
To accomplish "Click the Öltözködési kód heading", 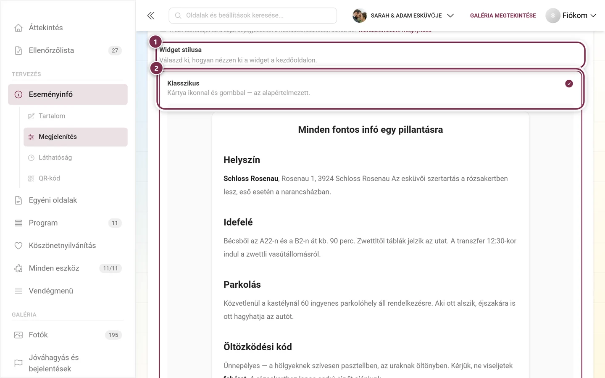I will tap(258, 347).
